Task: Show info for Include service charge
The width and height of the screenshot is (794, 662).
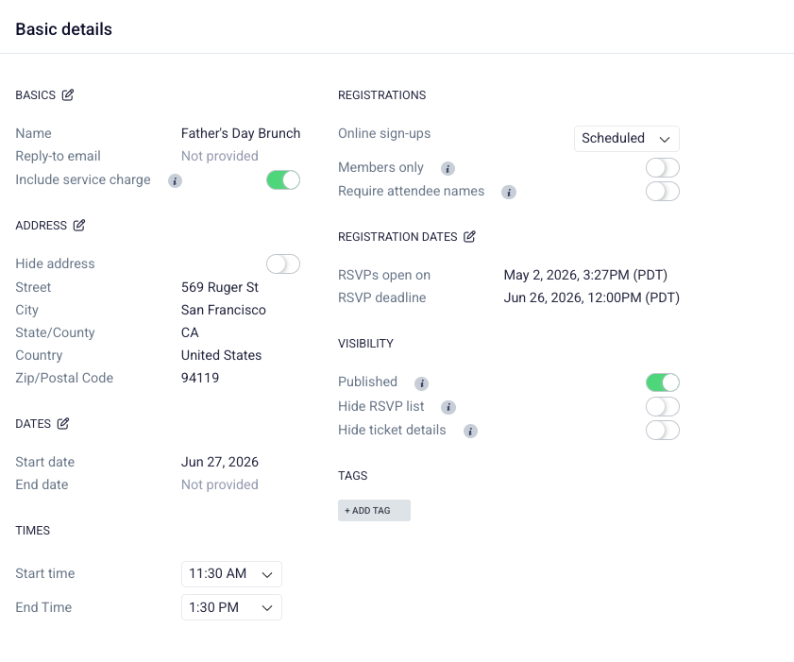Action: (175, 180)
